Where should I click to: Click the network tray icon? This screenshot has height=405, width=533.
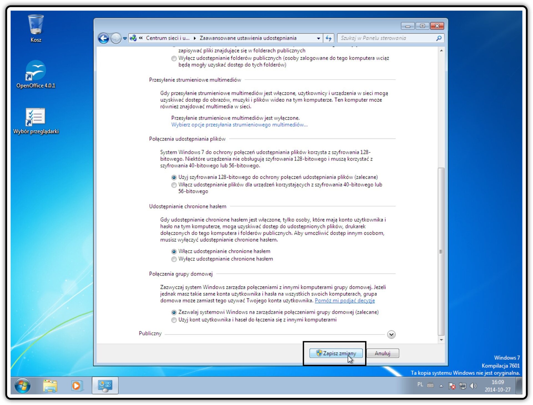tap(462, 386)
